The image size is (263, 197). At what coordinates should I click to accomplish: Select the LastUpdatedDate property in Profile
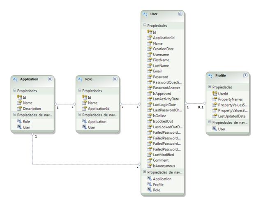tap(232, 116)
